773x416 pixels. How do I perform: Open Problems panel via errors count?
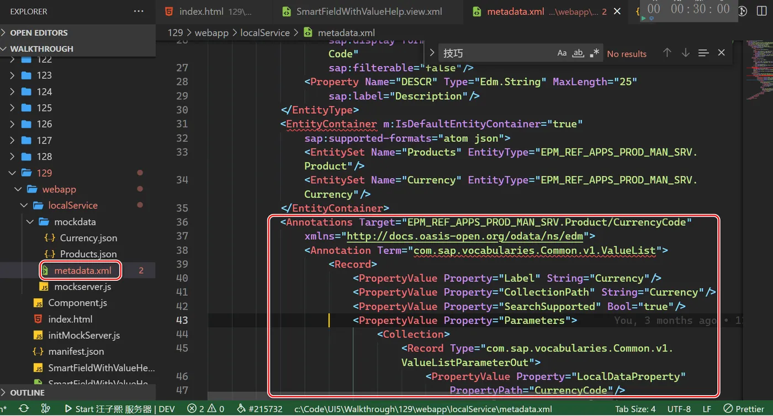(x=196, y=409)
